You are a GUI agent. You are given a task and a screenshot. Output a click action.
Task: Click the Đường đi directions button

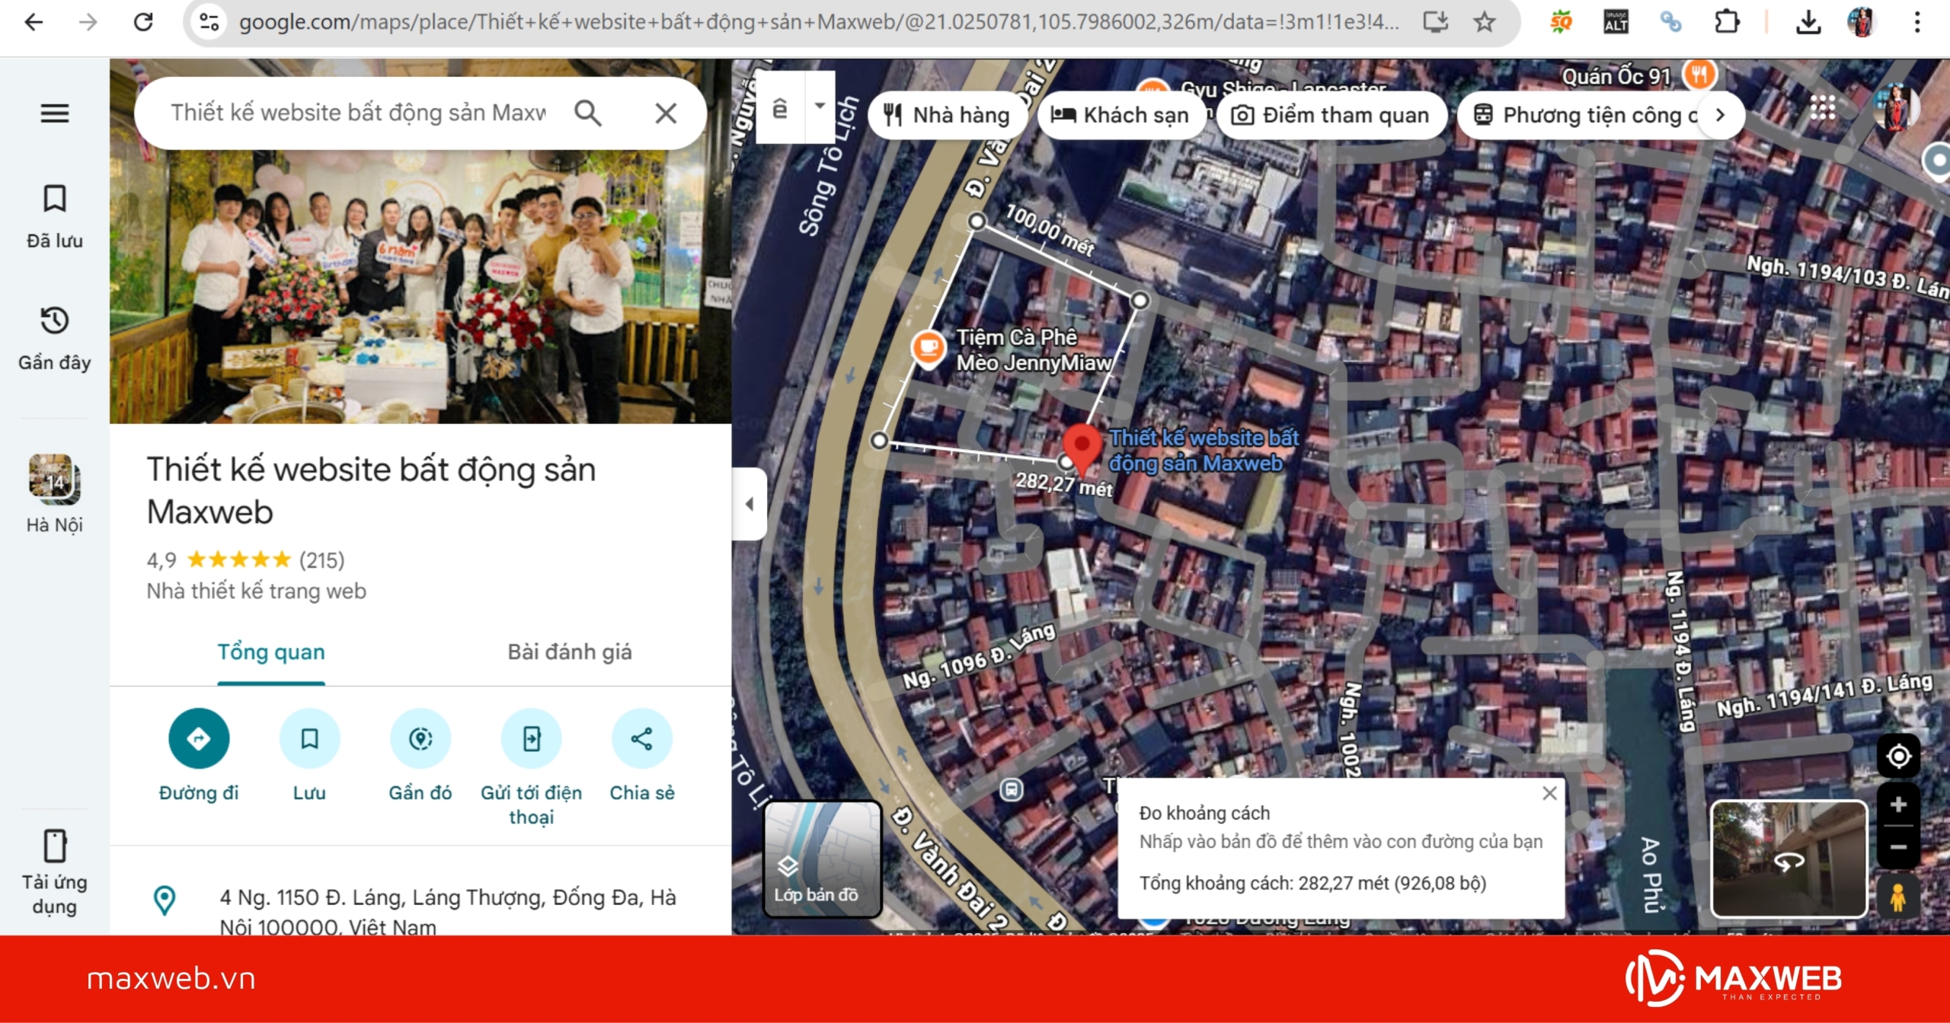click(199, 755)
